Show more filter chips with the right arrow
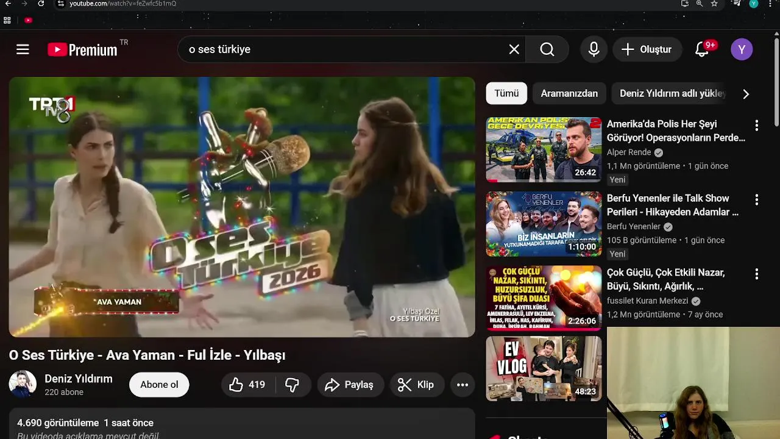This screenshot has width=780, height=439. pyautogui.click(x=746, y=94)
